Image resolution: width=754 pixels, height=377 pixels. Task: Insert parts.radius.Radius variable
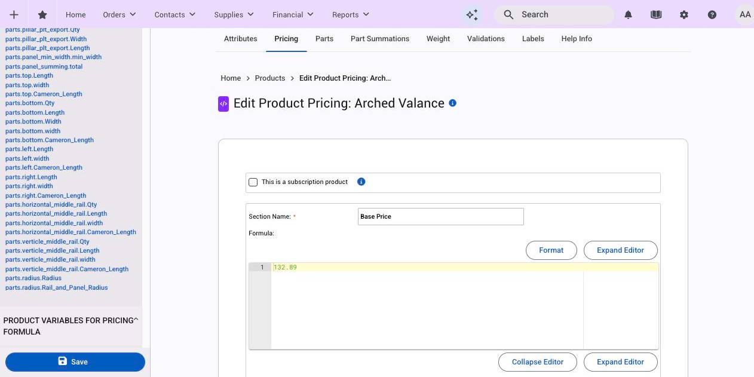pyautogui.click(x=33, y=278)
